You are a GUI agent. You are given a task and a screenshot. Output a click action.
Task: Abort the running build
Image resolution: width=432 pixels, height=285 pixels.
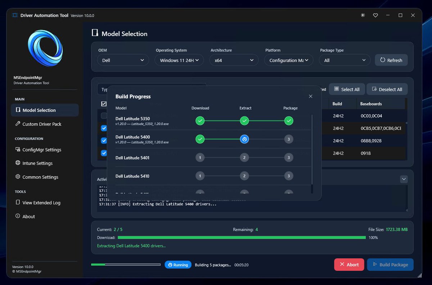coord(349,265)
